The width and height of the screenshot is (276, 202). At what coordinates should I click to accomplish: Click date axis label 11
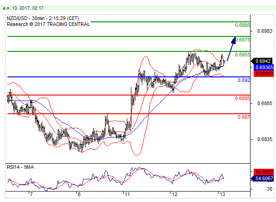tap(127, 194)
